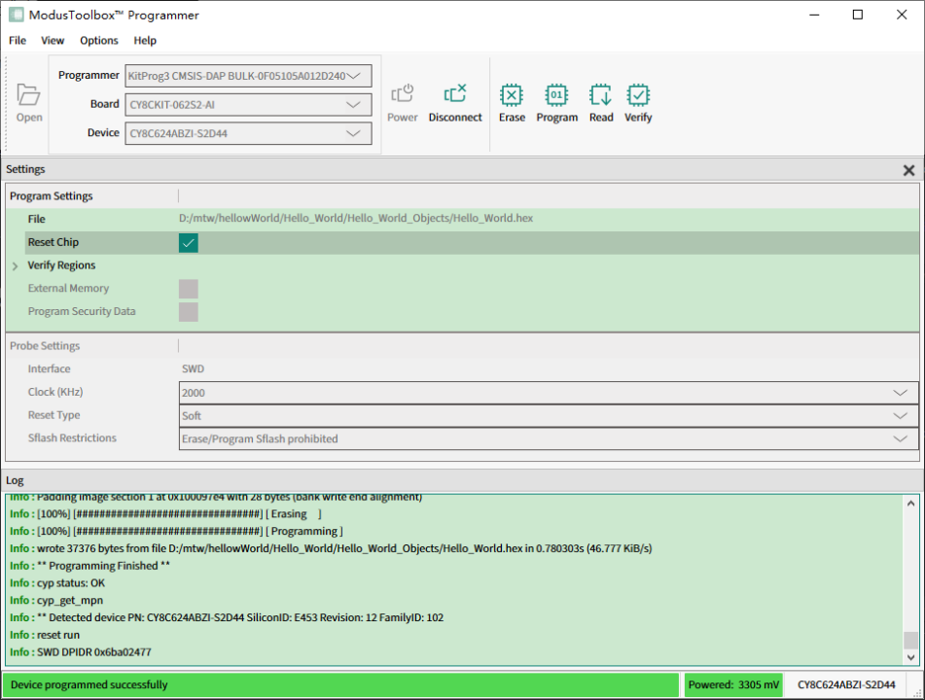Maximize the Programmer window

[x=858, y=15]
